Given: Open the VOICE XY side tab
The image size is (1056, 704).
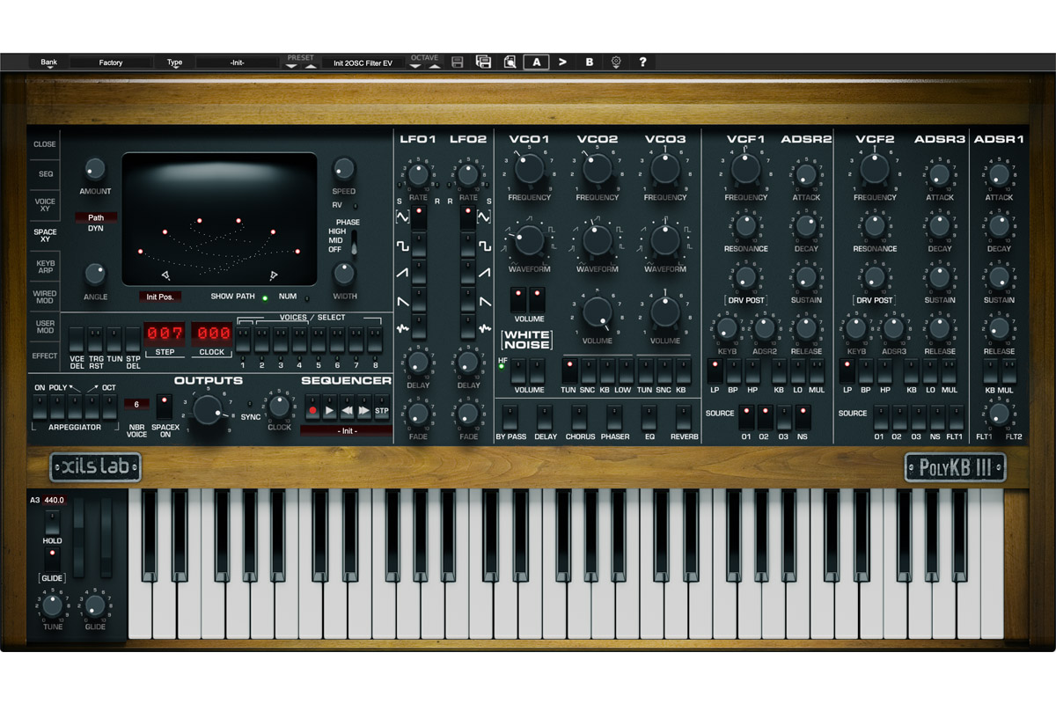Looking at the screenshot, I should pos(45,204).
